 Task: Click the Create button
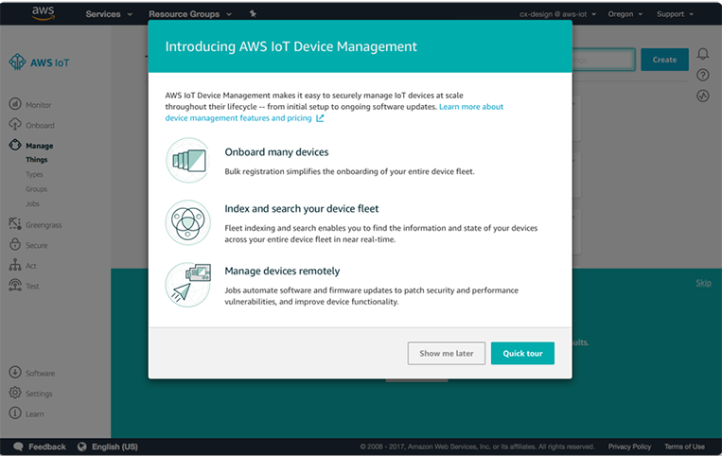pyautogui.click(x=664, y=60)
